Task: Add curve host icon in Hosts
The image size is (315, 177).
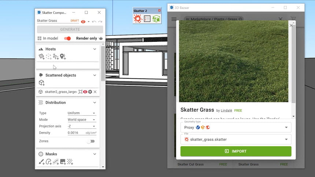Action: [x=56, y=57]
